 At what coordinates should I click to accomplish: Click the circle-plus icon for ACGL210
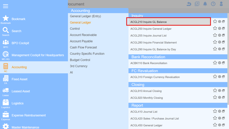(219, 22)
